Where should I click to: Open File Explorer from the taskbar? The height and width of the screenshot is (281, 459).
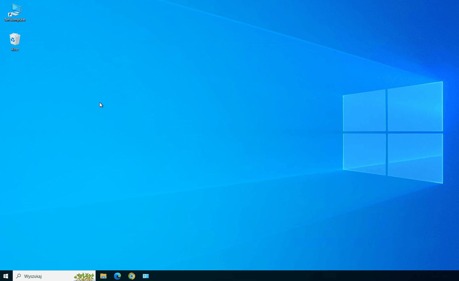pos(103,276)
